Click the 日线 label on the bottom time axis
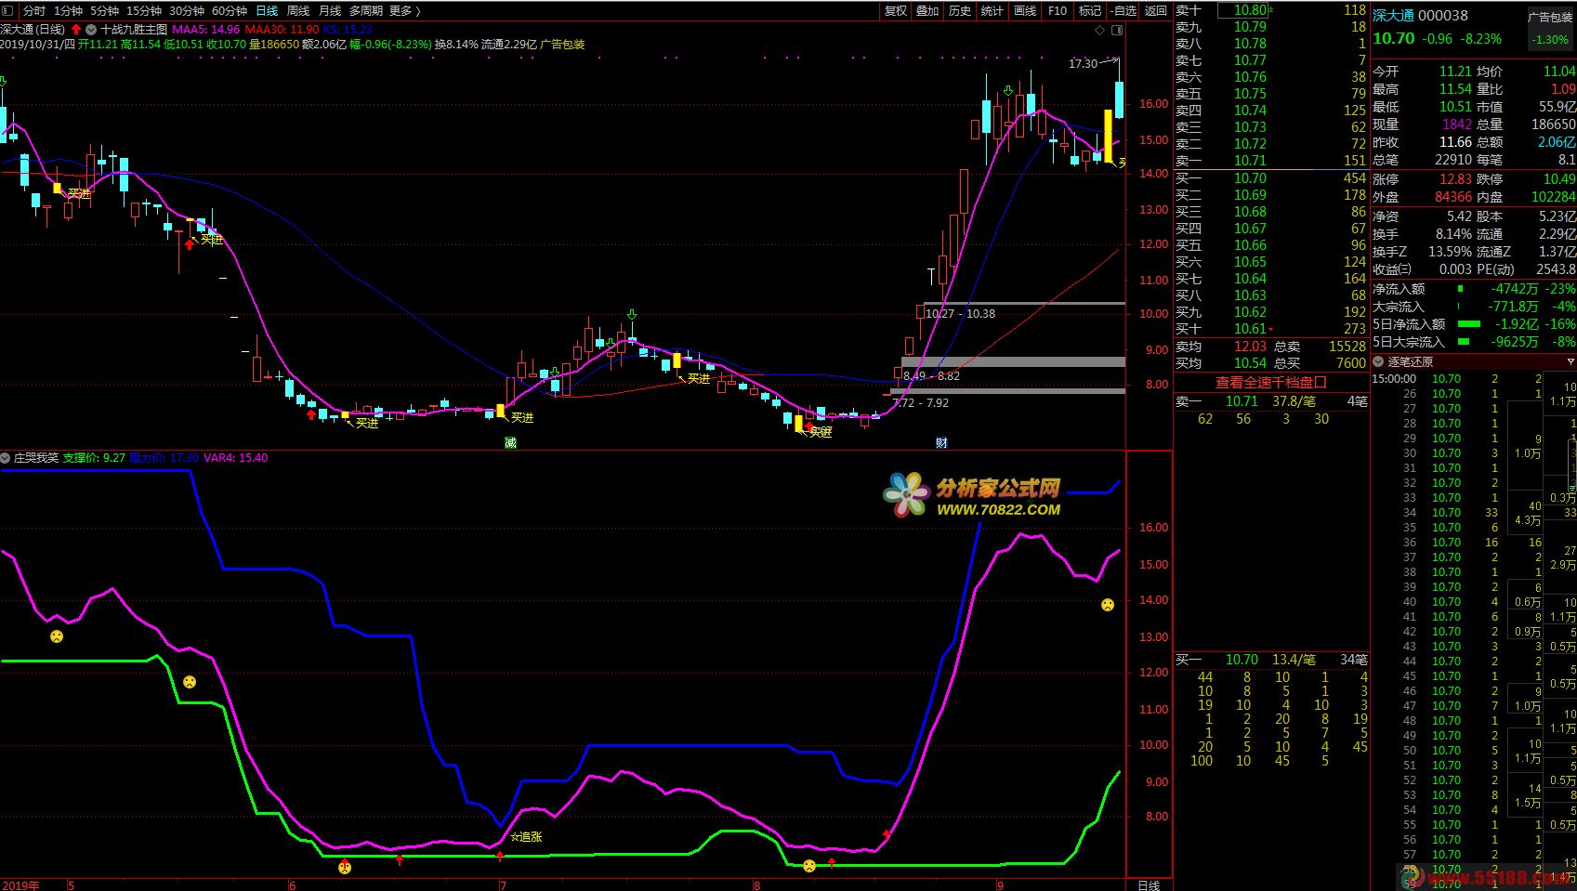1577x891 pixels. point(1149,884)
